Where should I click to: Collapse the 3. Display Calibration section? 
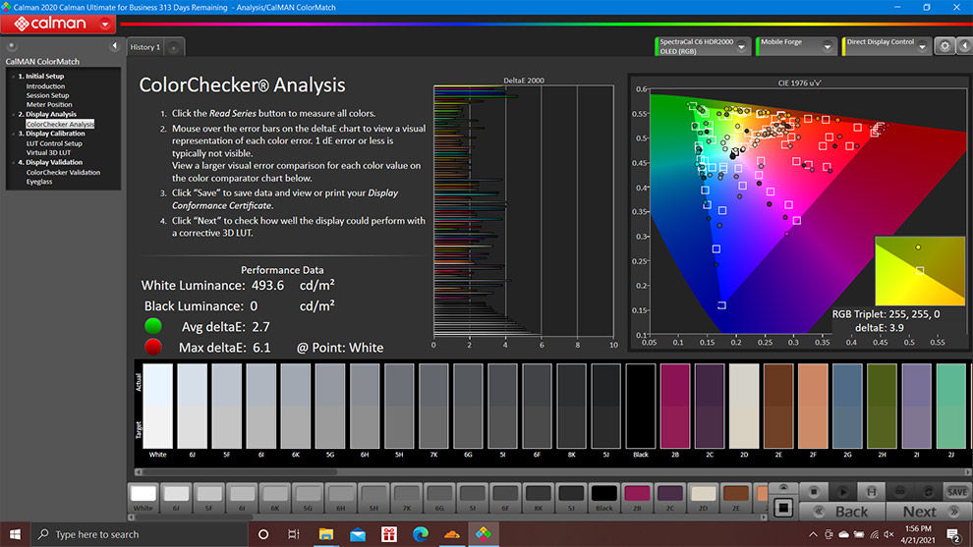pos(13,134)
